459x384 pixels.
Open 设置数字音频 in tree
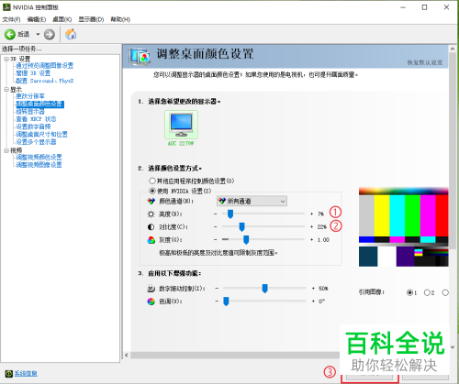pyautogui.click(x=33, y=126)
